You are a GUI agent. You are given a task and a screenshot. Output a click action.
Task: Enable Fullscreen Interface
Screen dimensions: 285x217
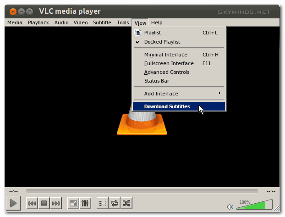point(179,63)
